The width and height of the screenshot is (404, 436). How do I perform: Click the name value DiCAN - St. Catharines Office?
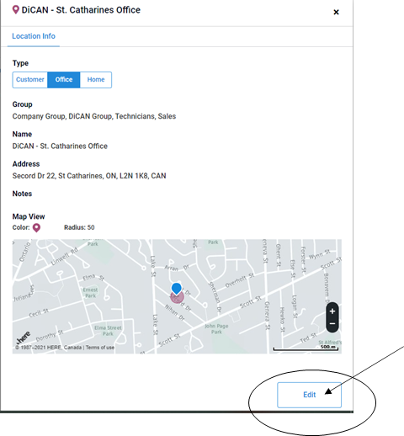(60, 146)
